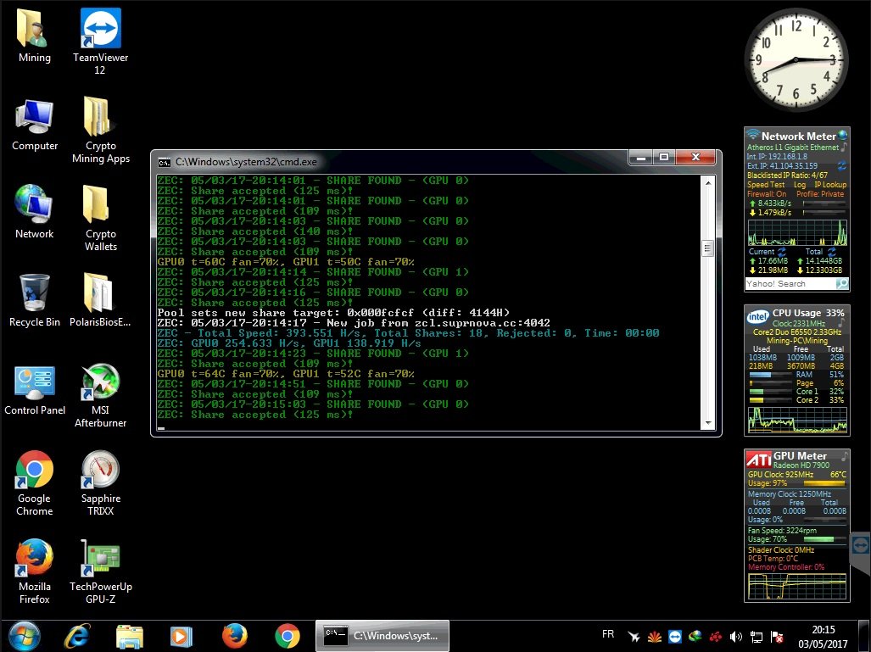
Task: Open Windows Media Player from taskbar
Action: 181,635
